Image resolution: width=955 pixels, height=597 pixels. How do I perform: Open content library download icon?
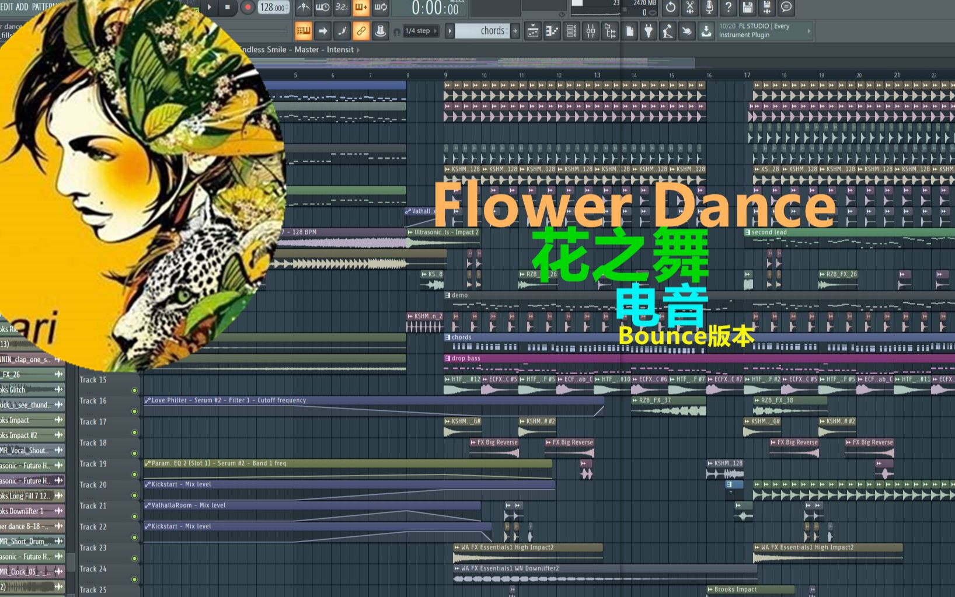click(x=706, y=31)
